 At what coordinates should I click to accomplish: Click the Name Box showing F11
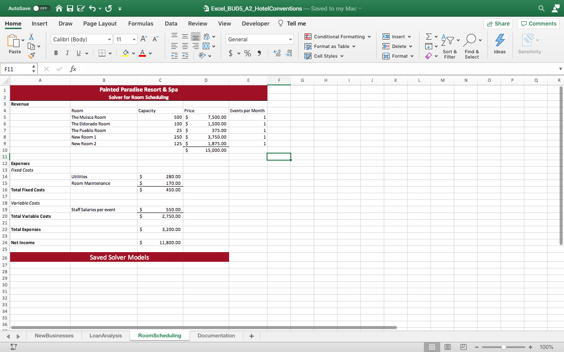pos(17,69)
